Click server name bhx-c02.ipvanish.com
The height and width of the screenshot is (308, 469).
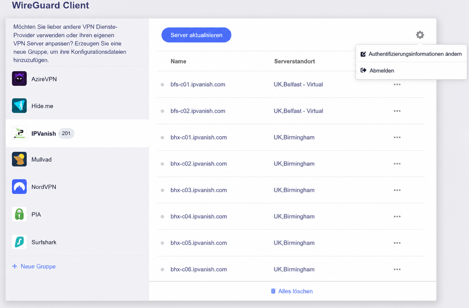click(x=199, y=164)
